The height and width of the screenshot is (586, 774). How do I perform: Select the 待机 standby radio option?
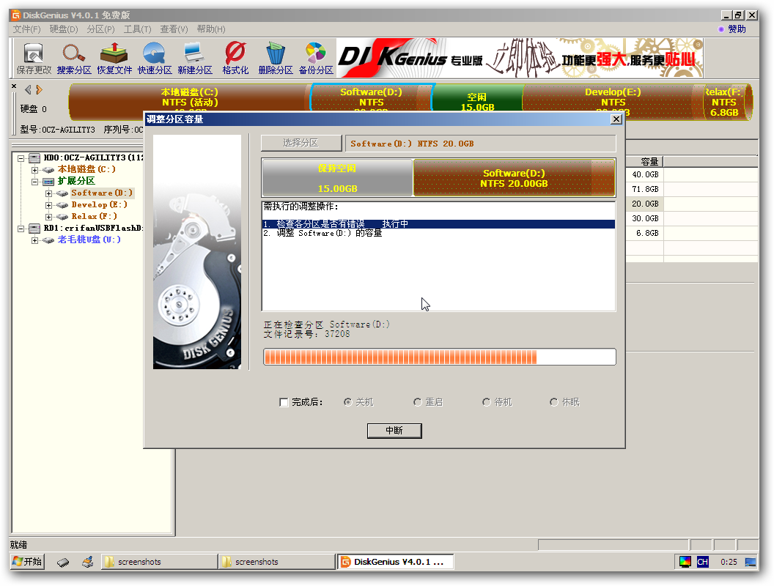tap(486, 402)
